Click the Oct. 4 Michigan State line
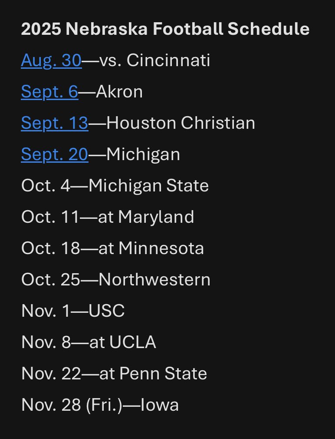The height and width of the screenshot is (439, 335). point(115,186)
